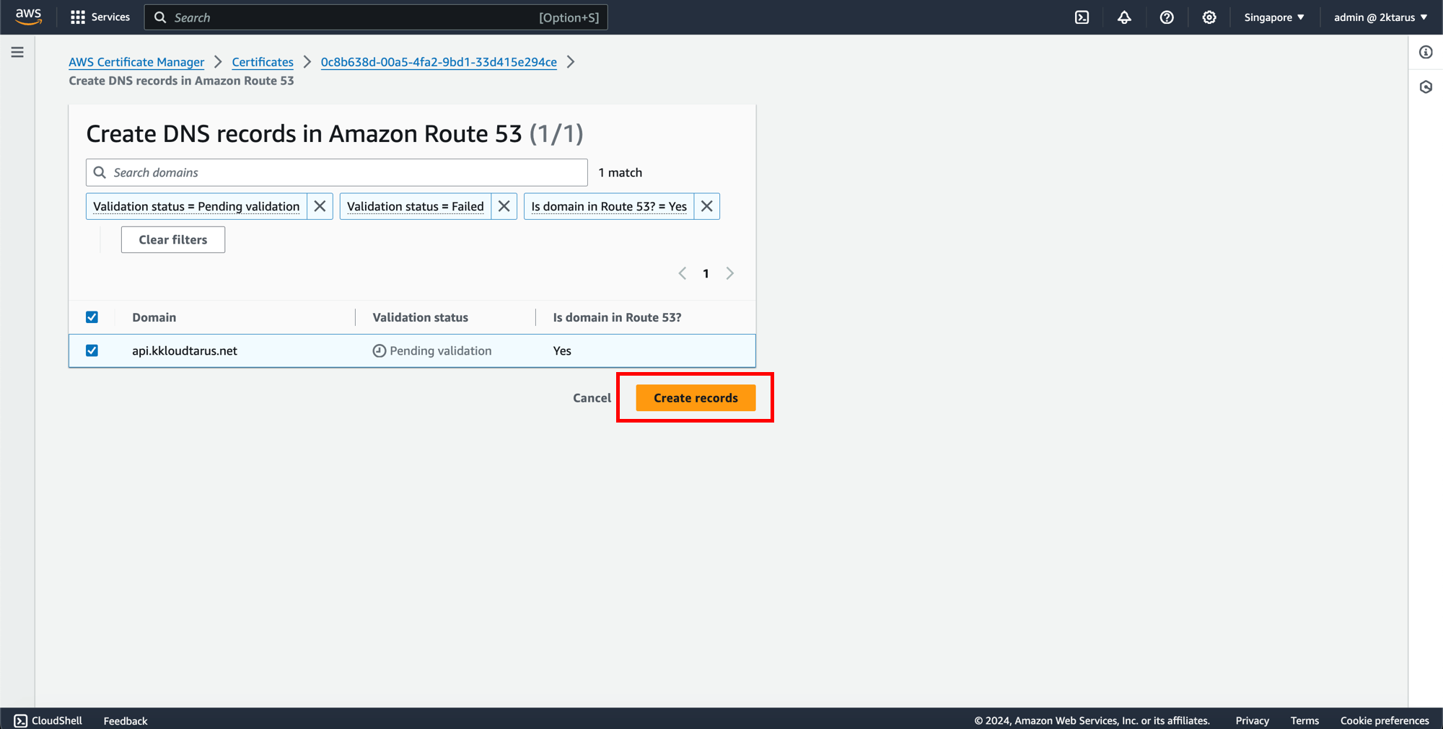Sort by Is domain in Route 53 header
This screenshot has width=1443, height=729.
617,317
